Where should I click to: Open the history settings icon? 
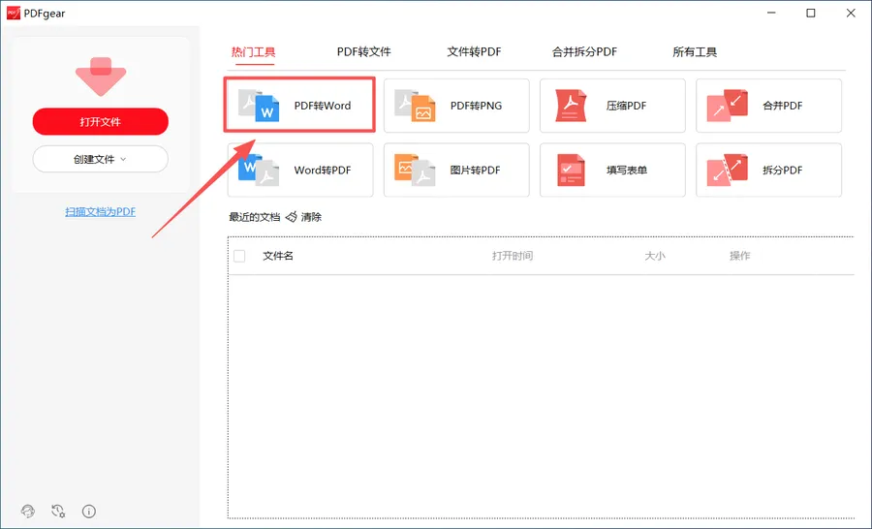pos(58,511)
